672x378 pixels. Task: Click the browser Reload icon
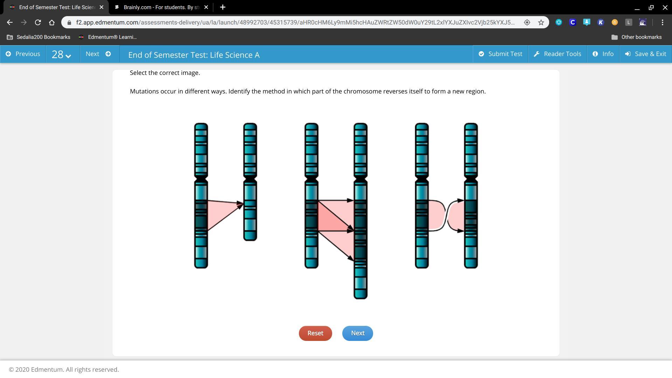click(38, 22)
